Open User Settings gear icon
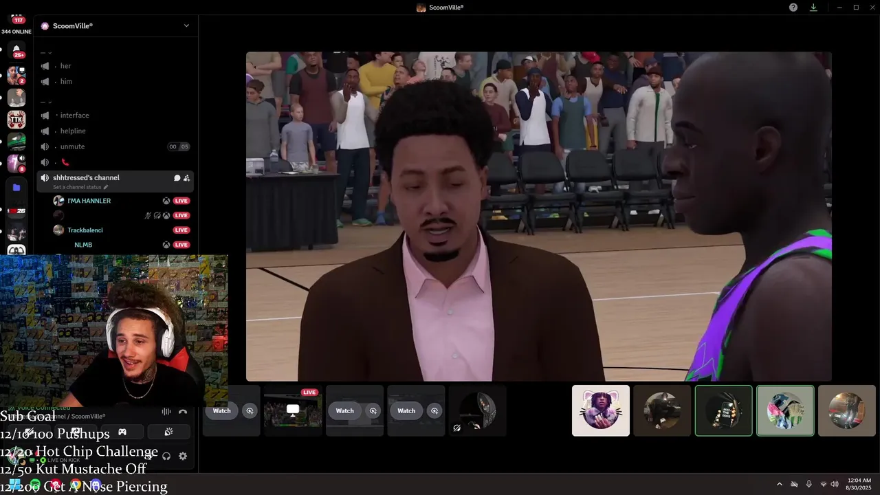Viewport: 880px width, 495px height. pos(183,456)
